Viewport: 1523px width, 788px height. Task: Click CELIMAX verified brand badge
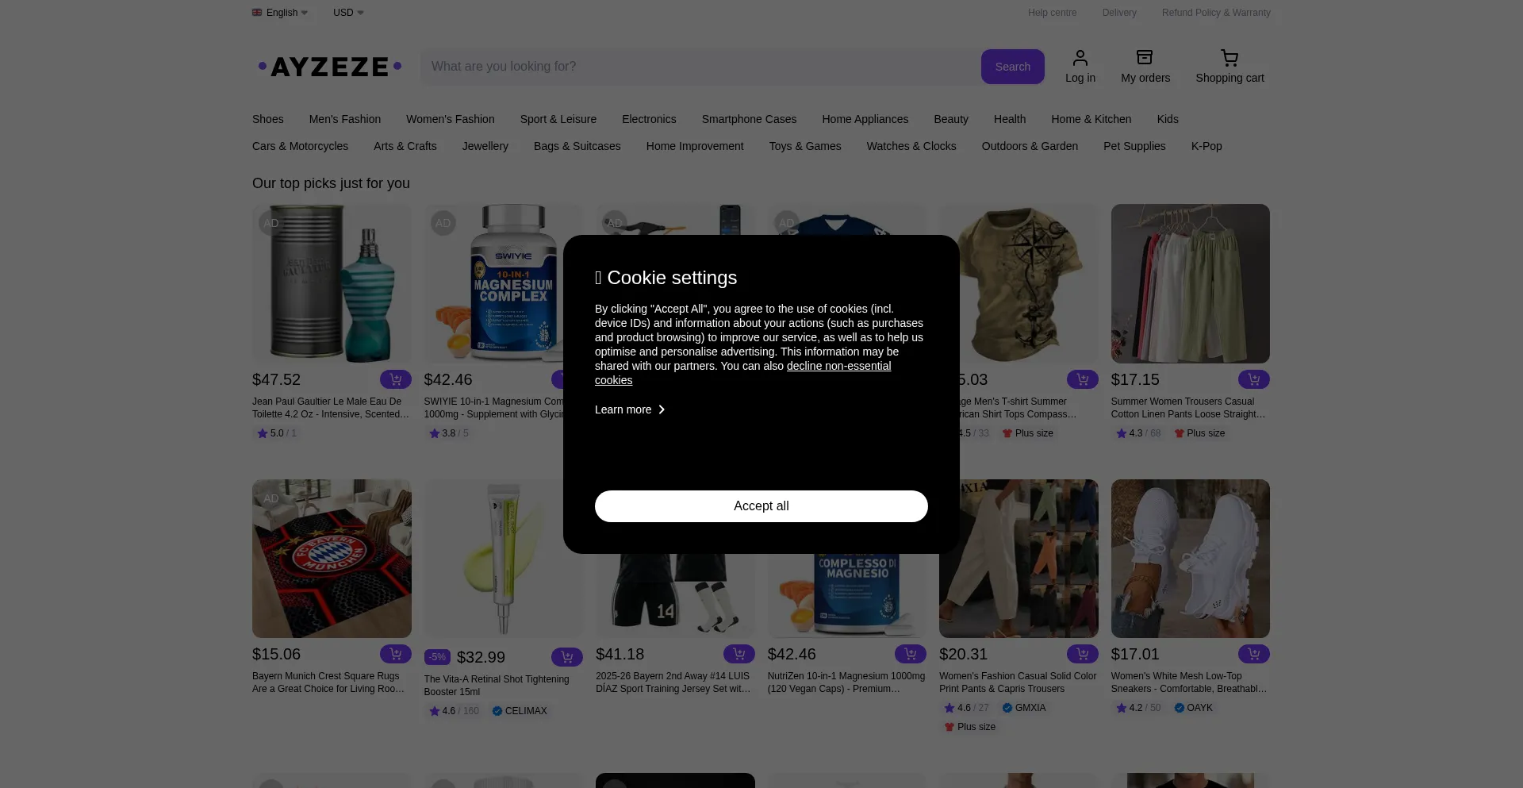(520, 711)
